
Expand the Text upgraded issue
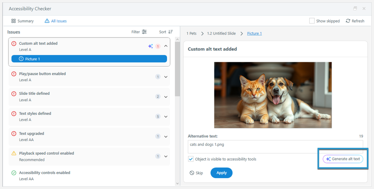click(166, 136)
